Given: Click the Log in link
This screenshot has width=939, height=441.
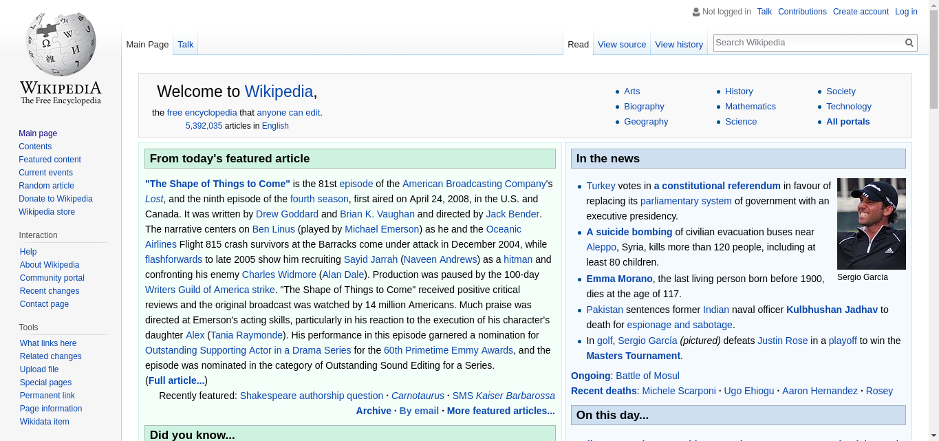Looking at the screenshot, I should coord(905,12).
